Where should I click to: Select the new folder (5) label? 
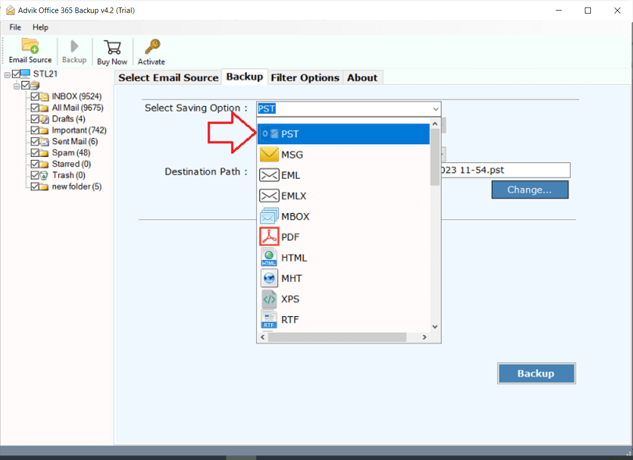pyautogui.click(x=77, y=187)
